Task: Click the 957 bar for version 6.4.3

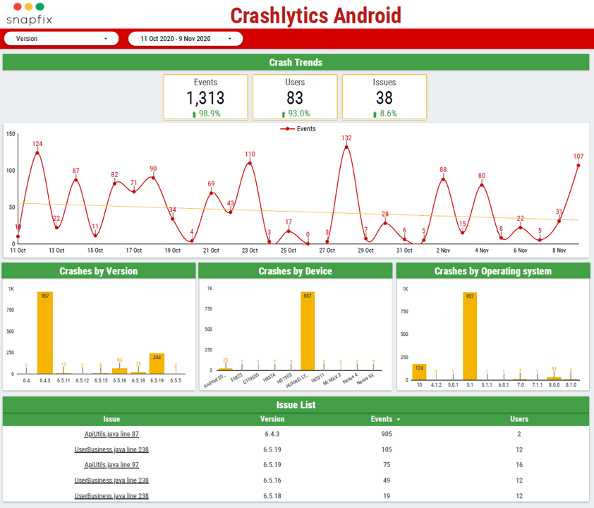Action: tap(45, 332)
